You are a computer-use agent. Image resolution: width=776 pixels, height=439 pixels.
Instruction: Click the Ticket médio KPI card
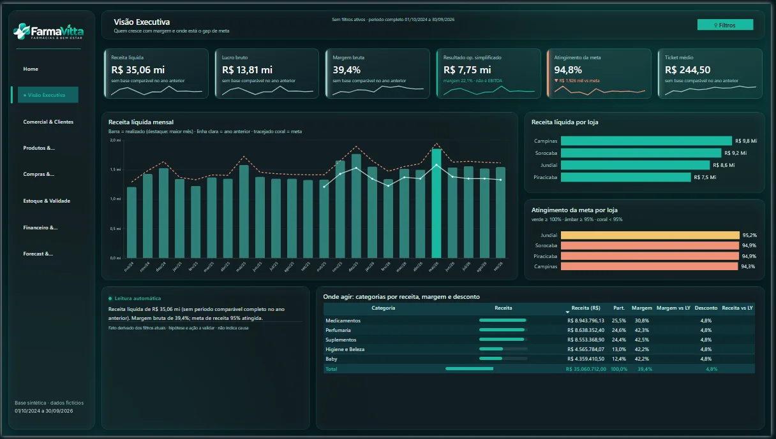pyautogui.click(x=710, y=74)
